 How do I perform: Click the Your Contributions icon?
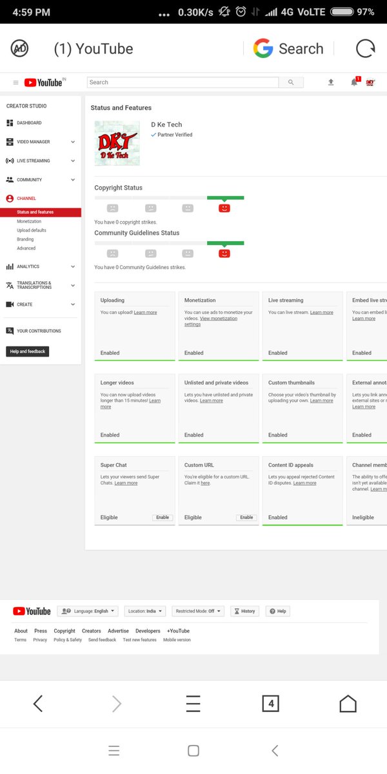tap(10, 331)
